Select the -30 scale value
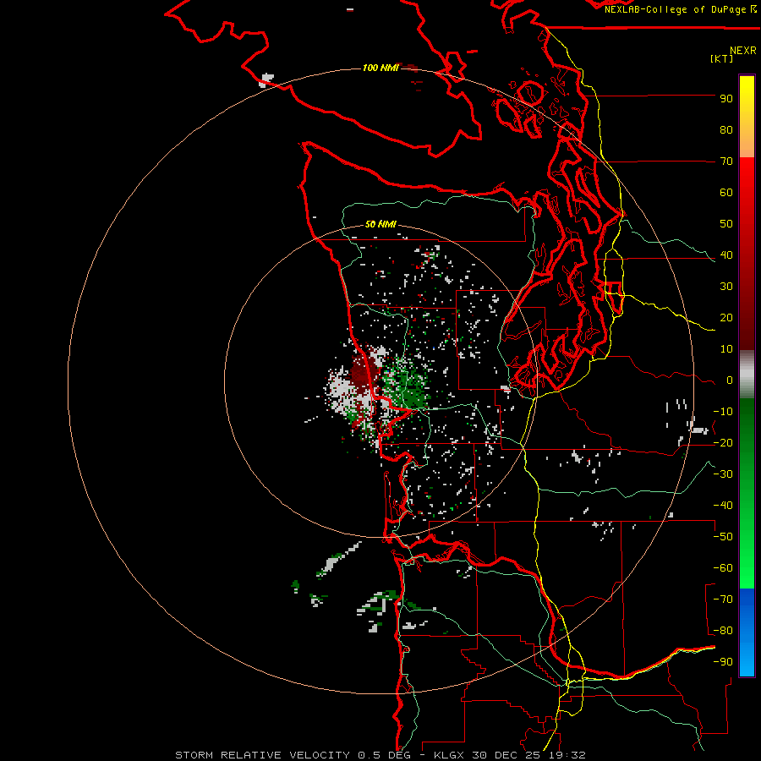The height and width of the screenshot is (761, 761). [723, 474]
